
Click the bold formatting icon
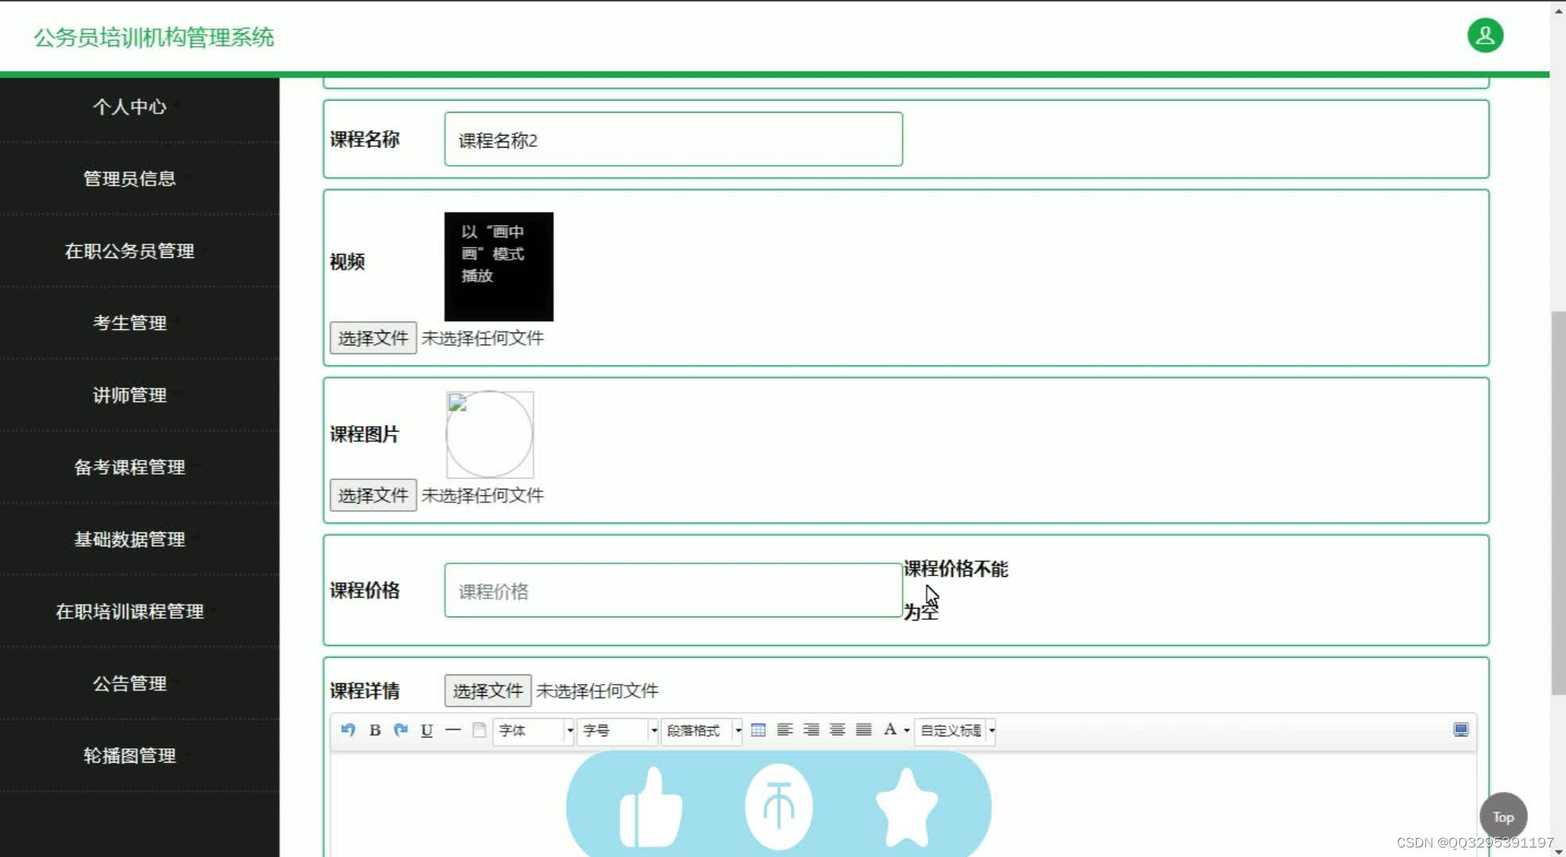click(x=375, y=730)
